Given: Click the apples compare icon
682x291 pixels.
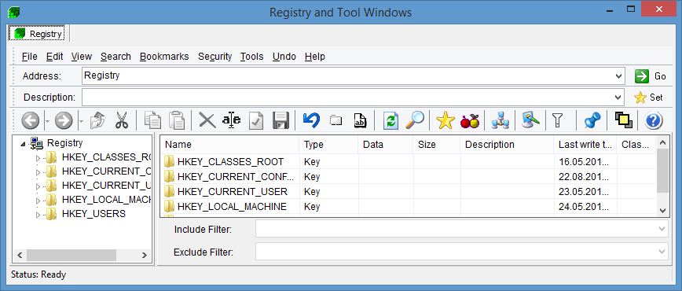Looking at the screenshot, I should coord(470,120).
